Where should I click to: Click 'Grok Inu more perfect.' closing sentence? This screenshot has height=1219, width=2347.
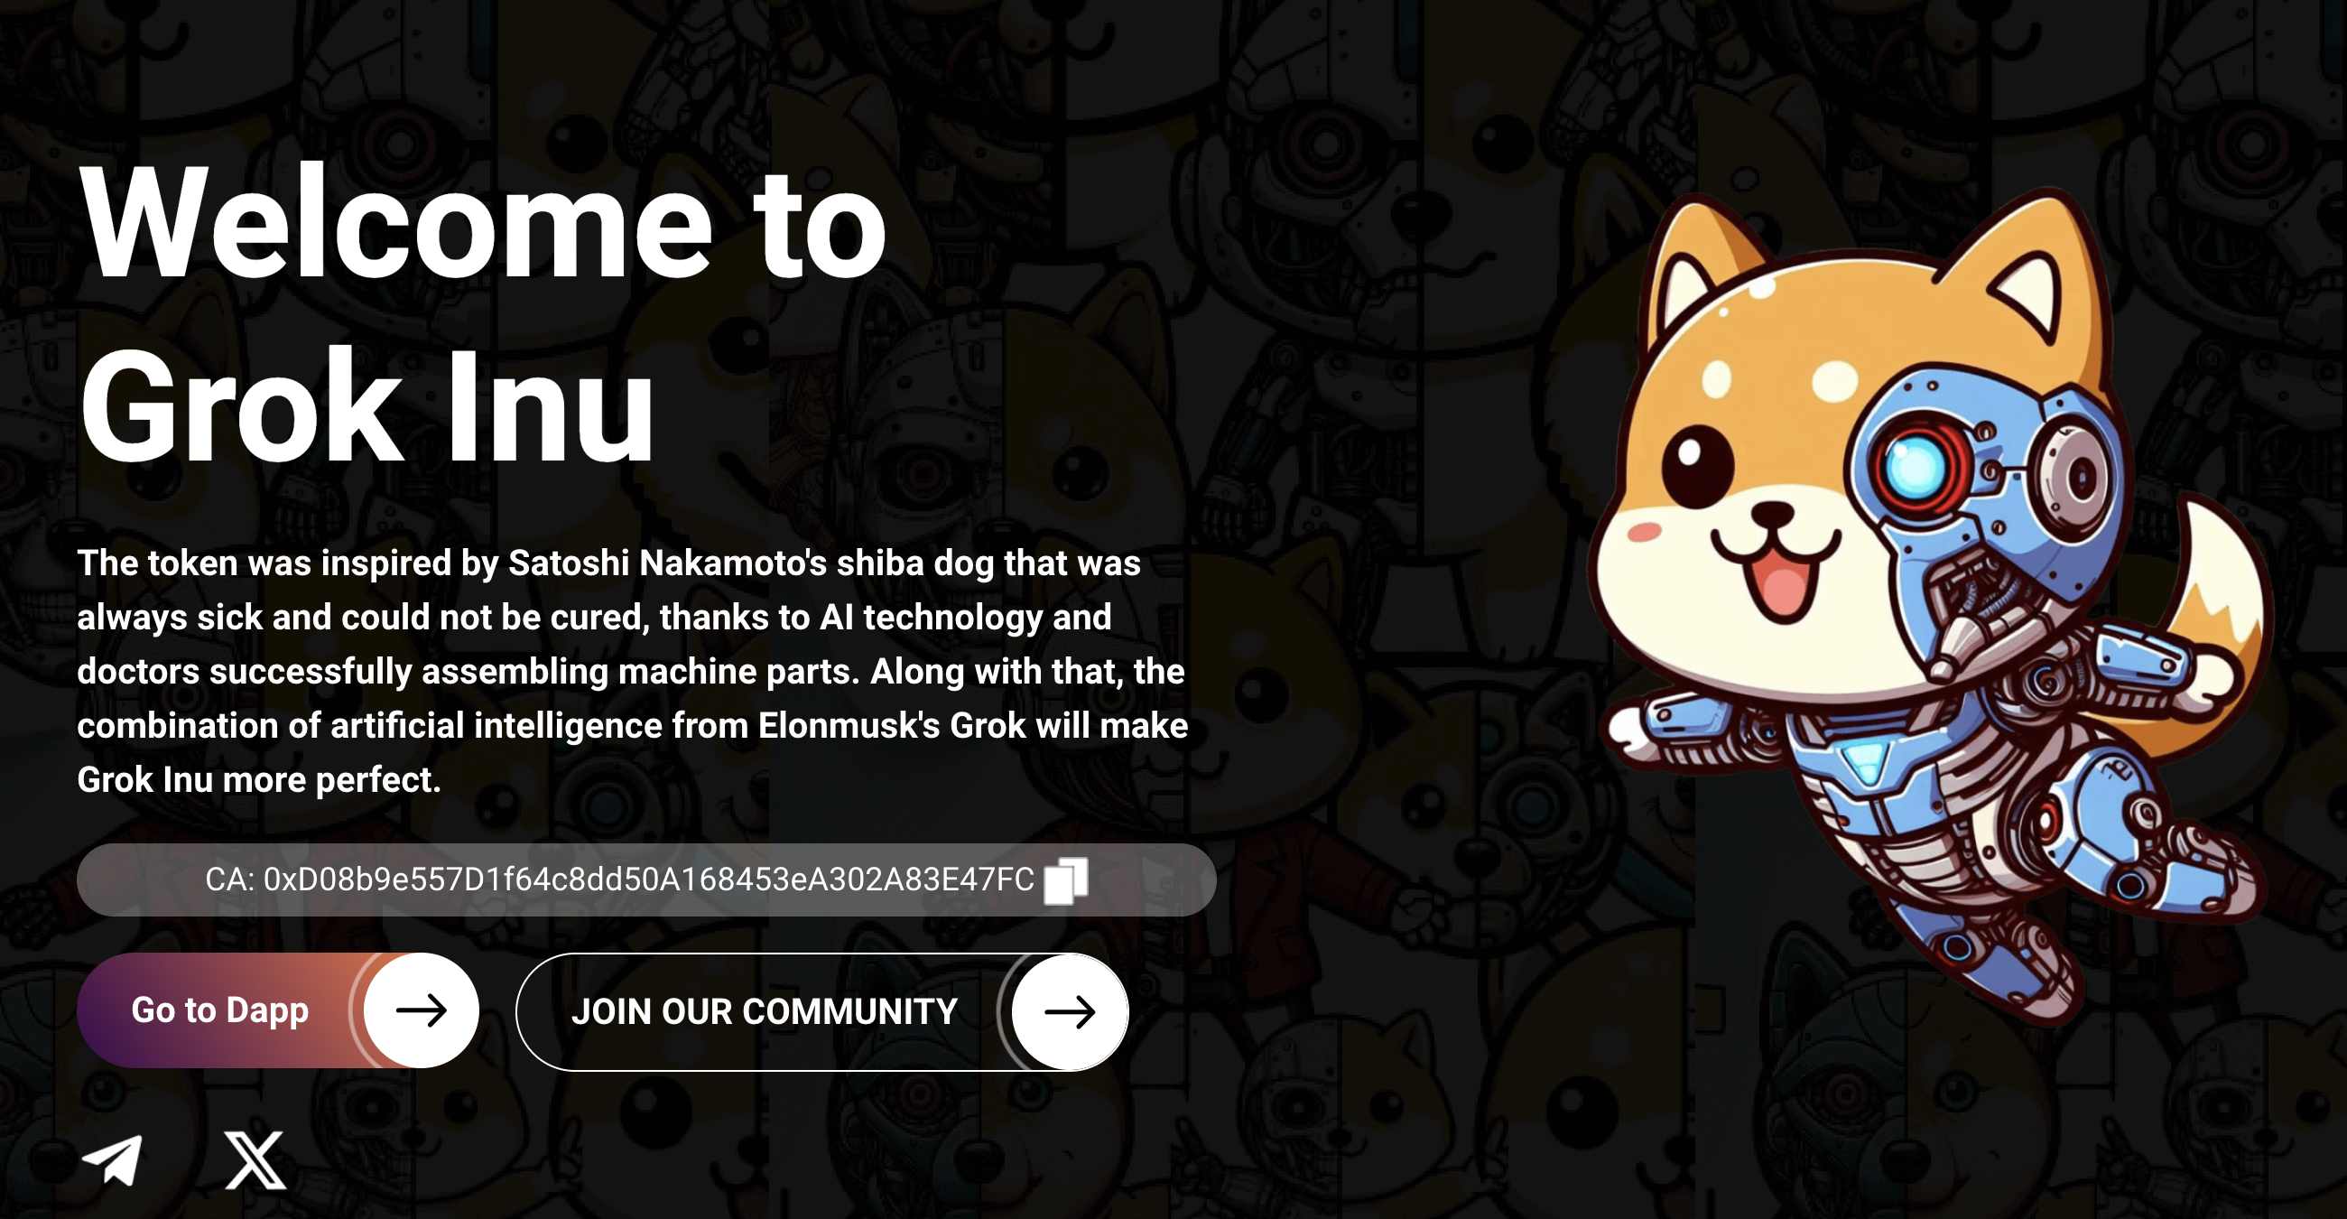[259, 780]
